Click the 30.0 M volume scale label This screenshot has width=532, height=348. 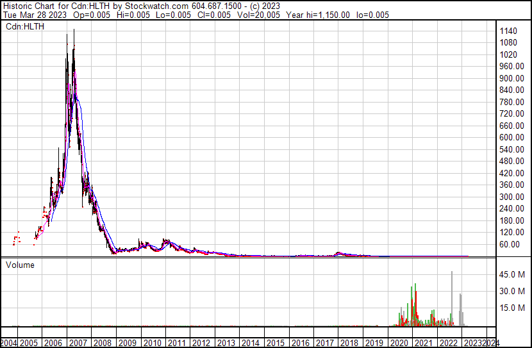click(x=513, y=291)
